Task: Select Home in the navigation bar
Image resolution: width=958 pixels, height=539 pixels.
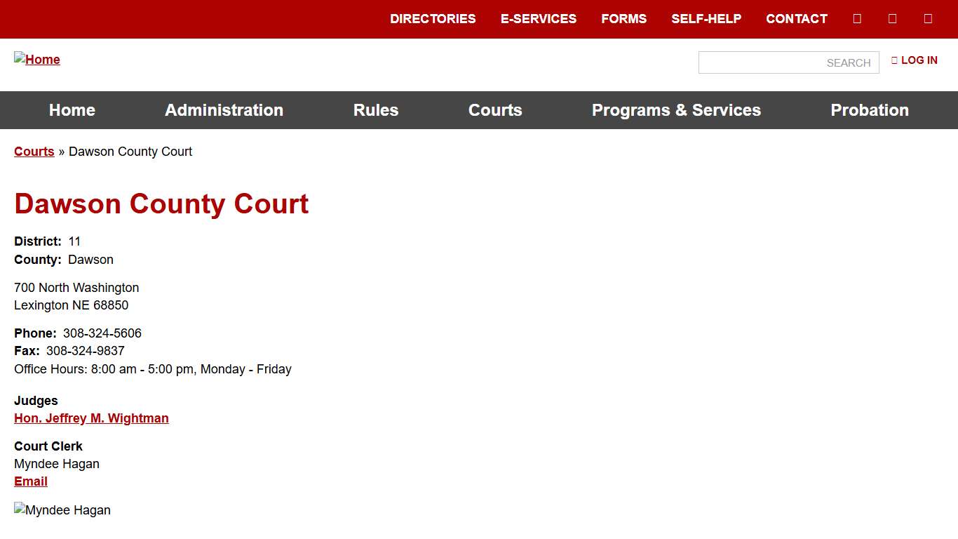Action: coord(72,110)
